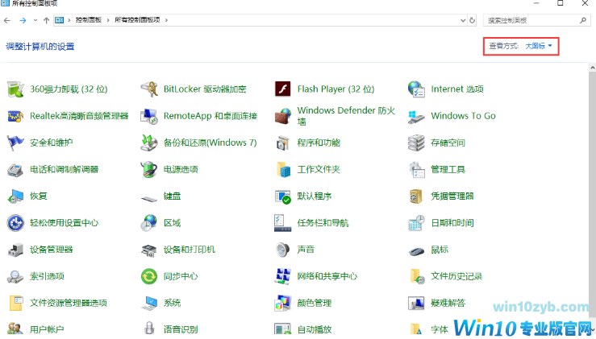Open the 任务栏和导航 icon

(283, 223)
